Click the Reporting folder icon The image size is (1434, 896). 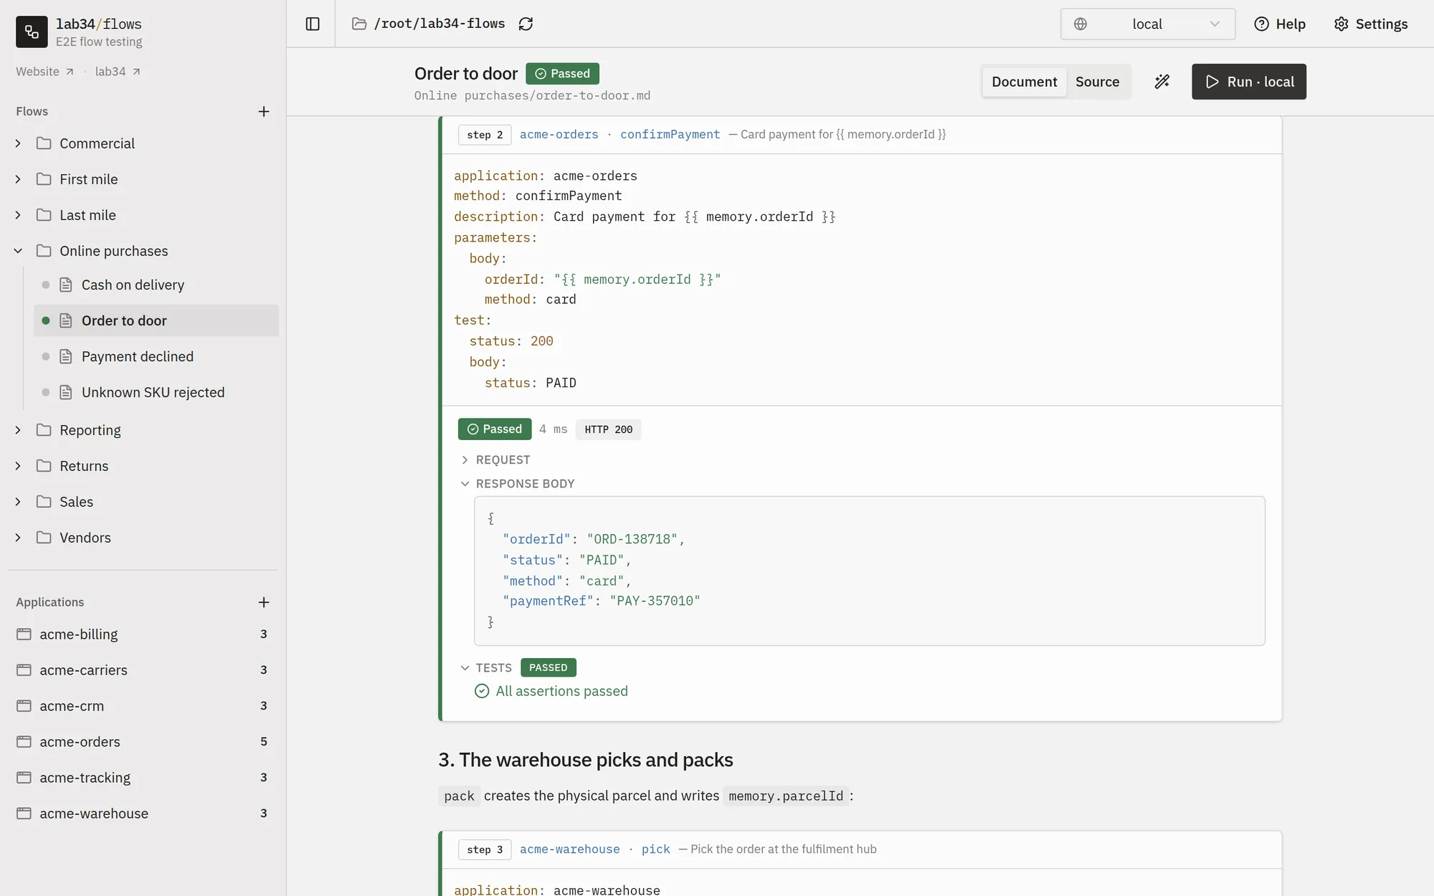(x=44, y=430)
